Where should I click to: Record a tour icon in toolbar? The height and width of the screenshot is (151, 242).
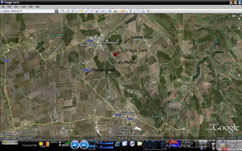[103, 11]
